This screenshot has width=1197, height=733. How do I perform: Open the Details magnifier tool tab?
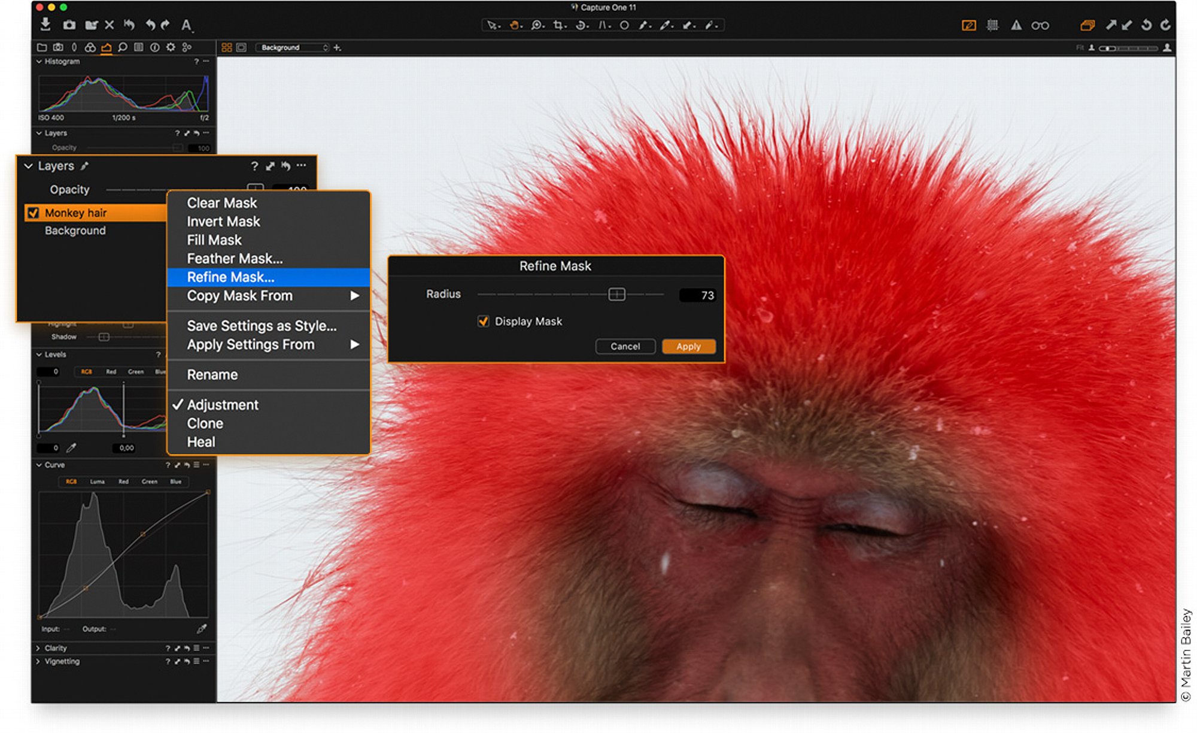point(122,47)
